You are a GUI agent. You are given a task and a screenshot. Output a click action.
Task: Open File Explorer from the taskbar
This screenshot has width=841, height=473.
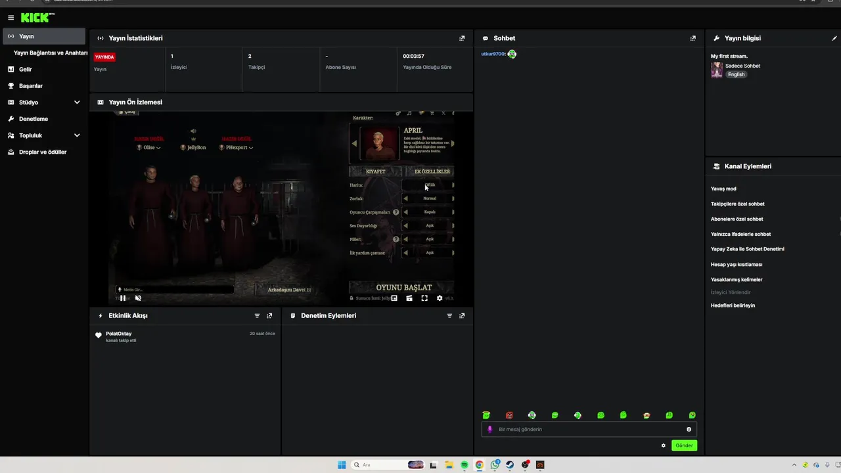pos(449,465)
